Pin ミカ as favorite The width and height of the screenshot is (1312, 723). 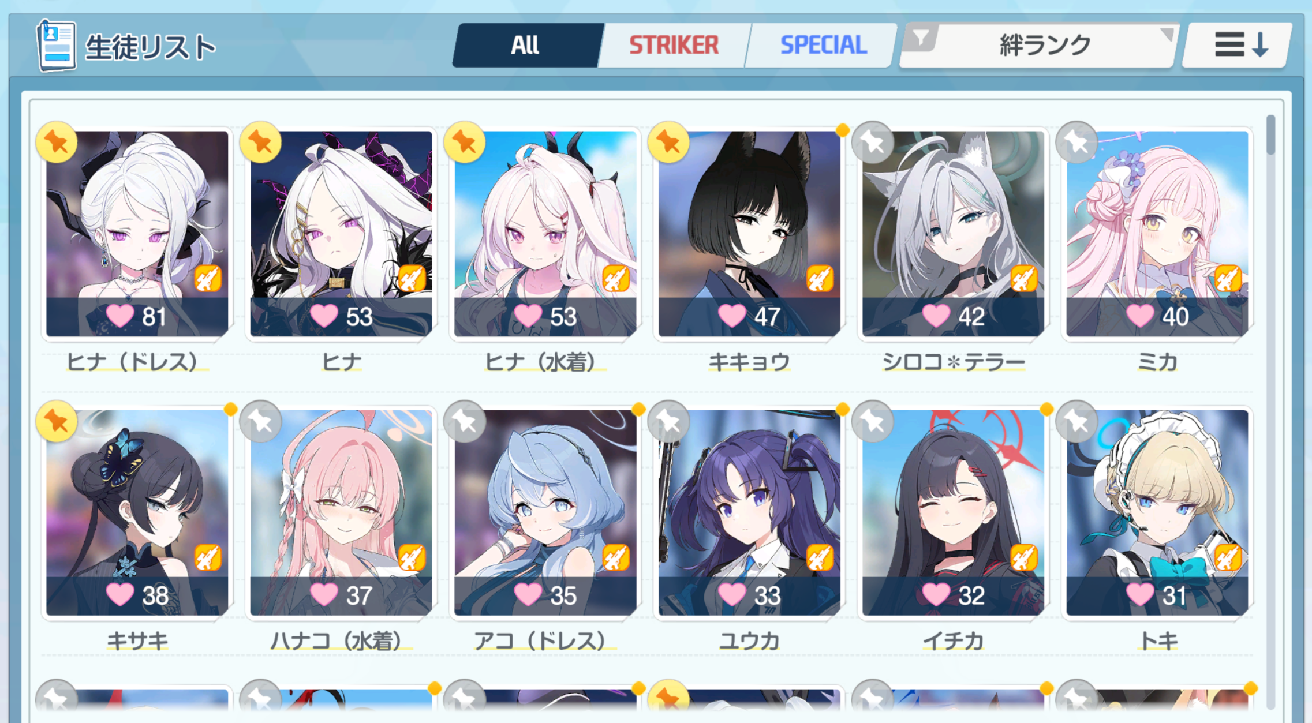[1076, 143]
